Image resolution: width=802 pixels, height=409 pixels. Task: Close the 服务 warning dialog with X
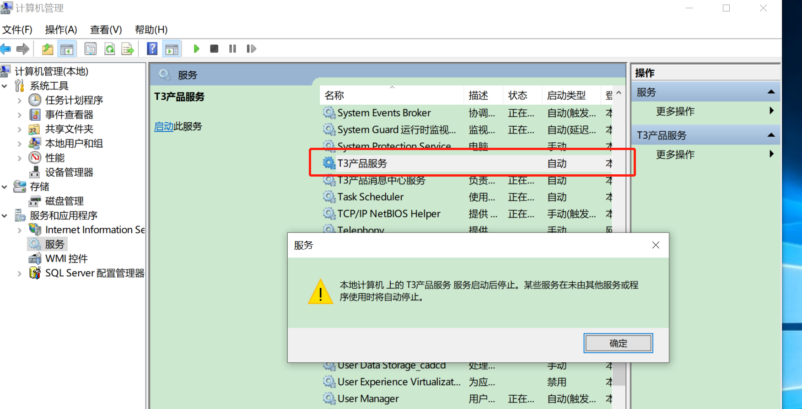656,245
